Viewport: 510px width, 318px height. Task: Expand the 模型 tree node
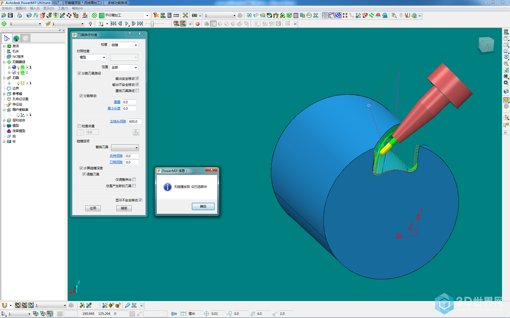(4, 126)
